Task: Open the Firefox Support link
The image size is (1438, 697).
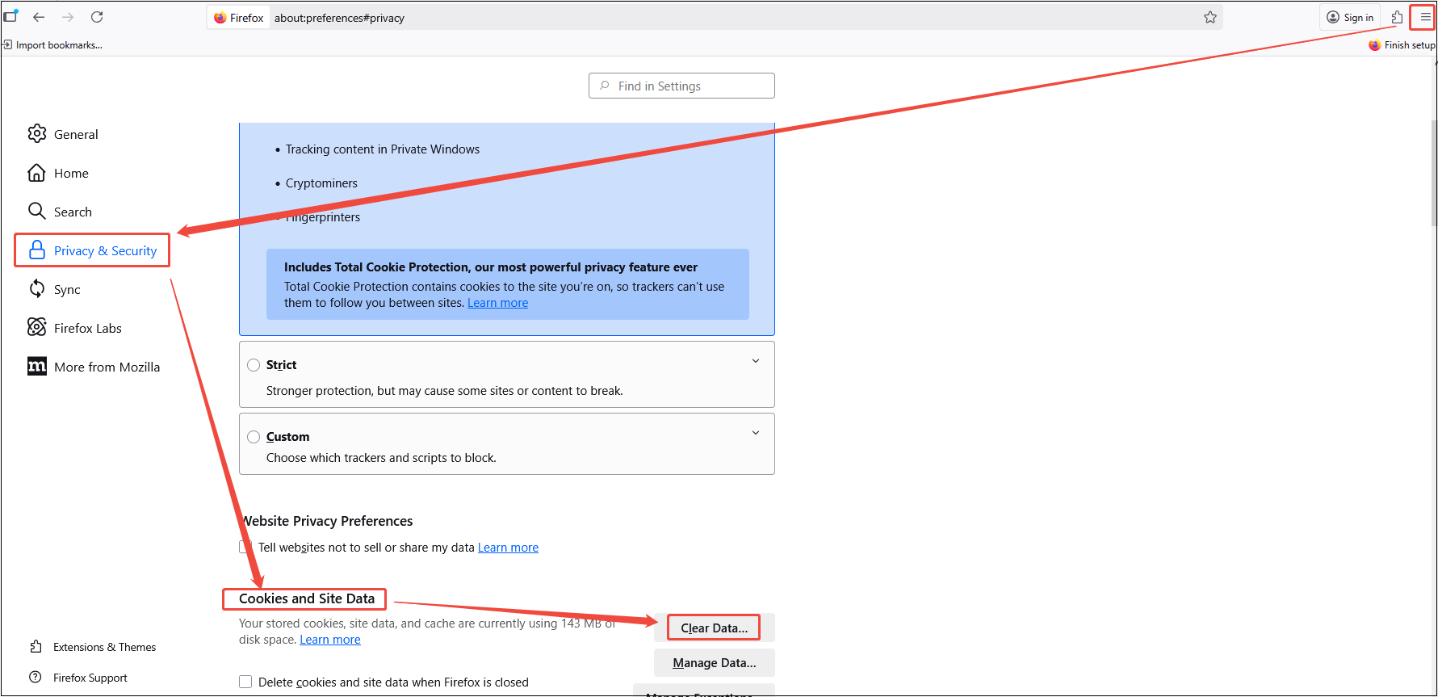Action: [90, 678]
